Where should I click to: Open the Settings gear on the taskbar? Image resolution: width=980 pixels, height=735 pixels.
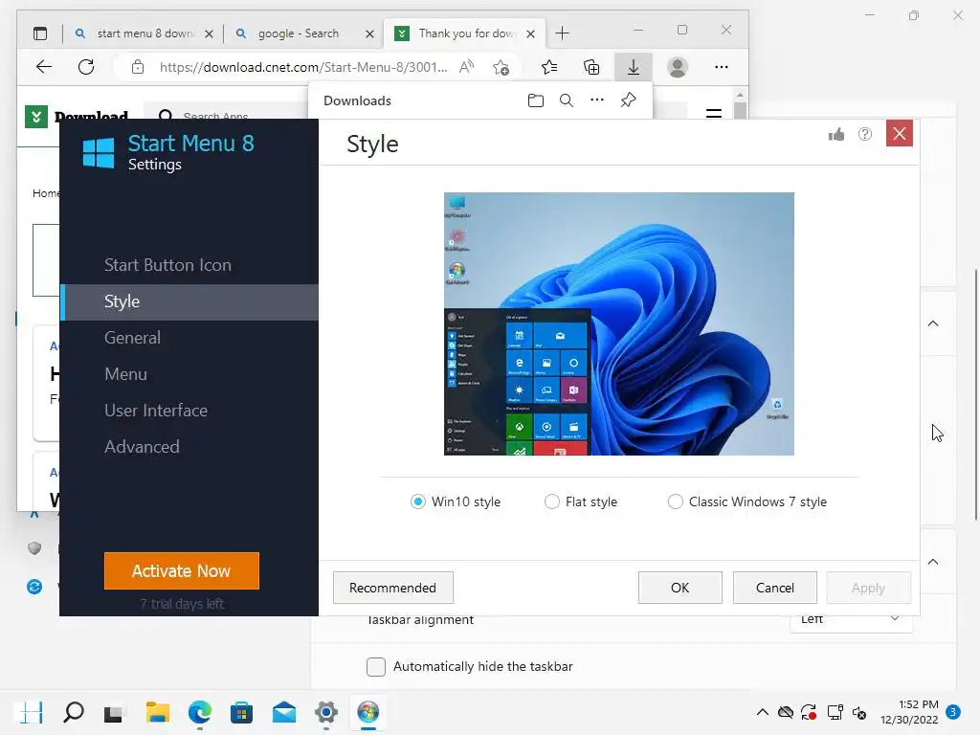[x=325, y=712]
